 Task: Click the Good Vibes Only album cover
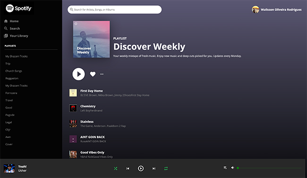click(x=73, y=154)
